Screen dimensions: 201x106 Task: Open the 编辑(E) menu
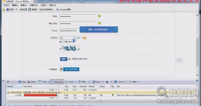click(x=15, y=5)
